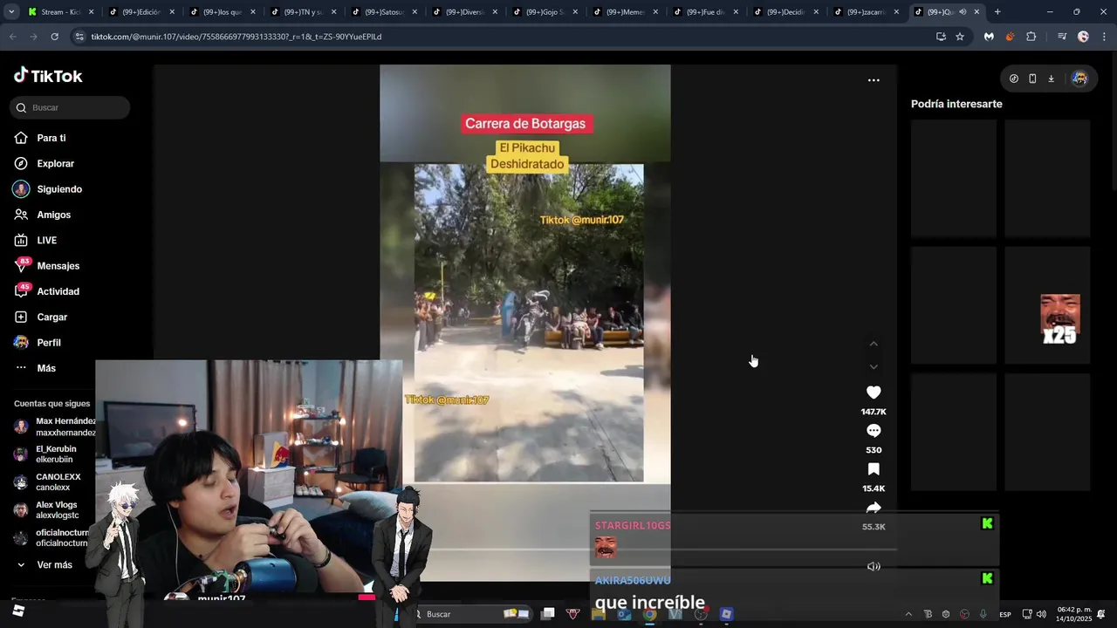Click the TikTok logo
Screen dimensions: 1117x628
48,76
